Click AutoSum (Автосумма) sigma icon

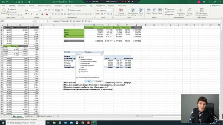pos(166,9)
